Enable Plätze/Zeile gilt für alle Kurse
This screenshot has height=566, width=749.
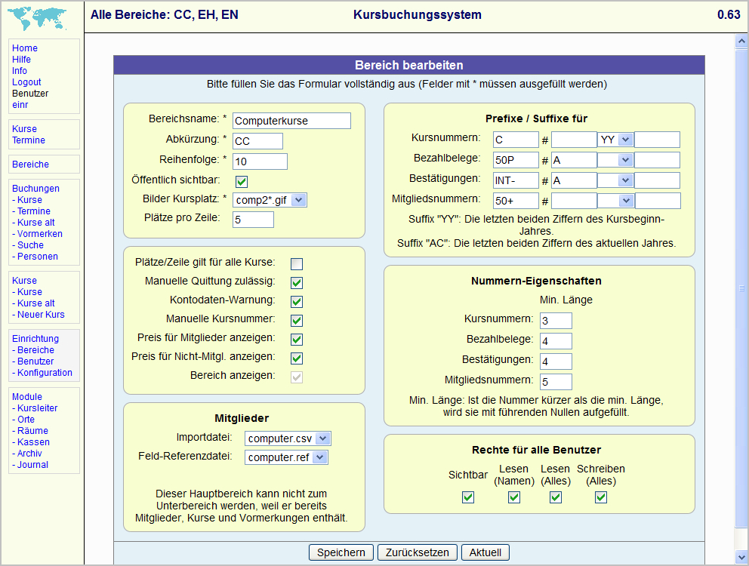297,263
